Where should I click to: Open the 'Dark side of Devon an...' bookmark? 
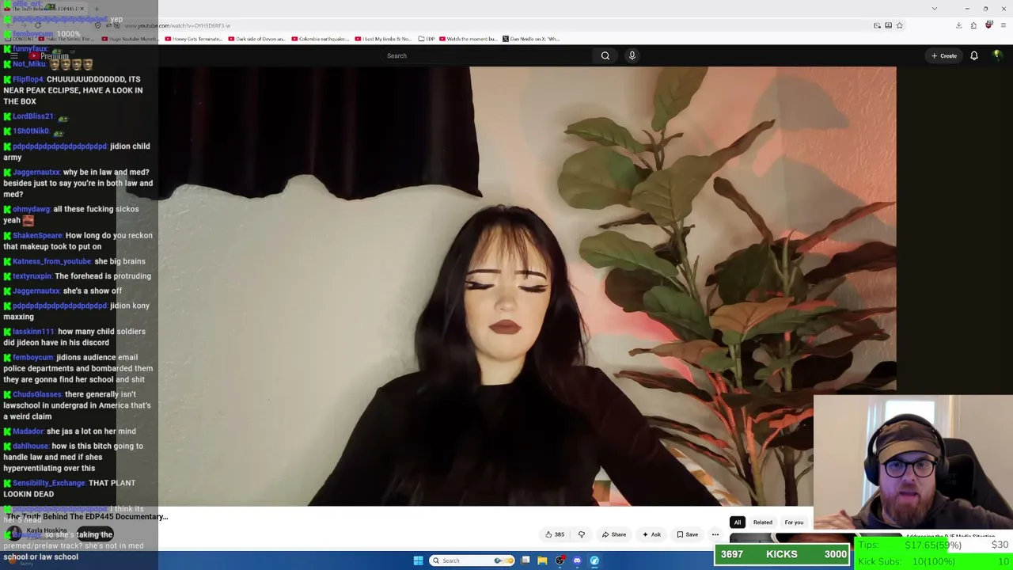[x=257, y=39]
